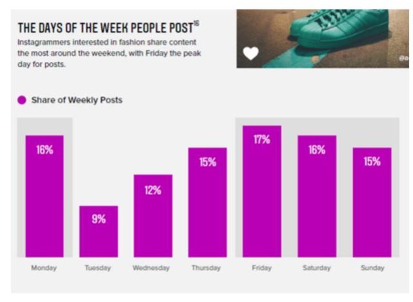The image size is (413, 302).
Task: Click the Wednesday axis label
Action: click(x=153, y=267)
